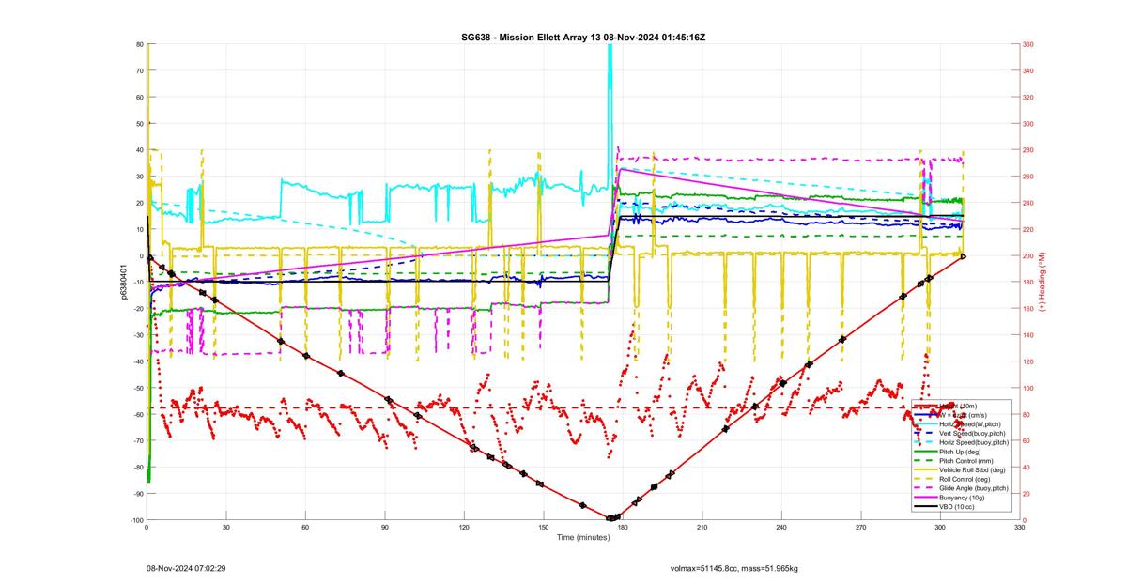Select "Horiz Speed(W,pitch)" solid cyan legend entry
1127x584 pixels.
970,424
